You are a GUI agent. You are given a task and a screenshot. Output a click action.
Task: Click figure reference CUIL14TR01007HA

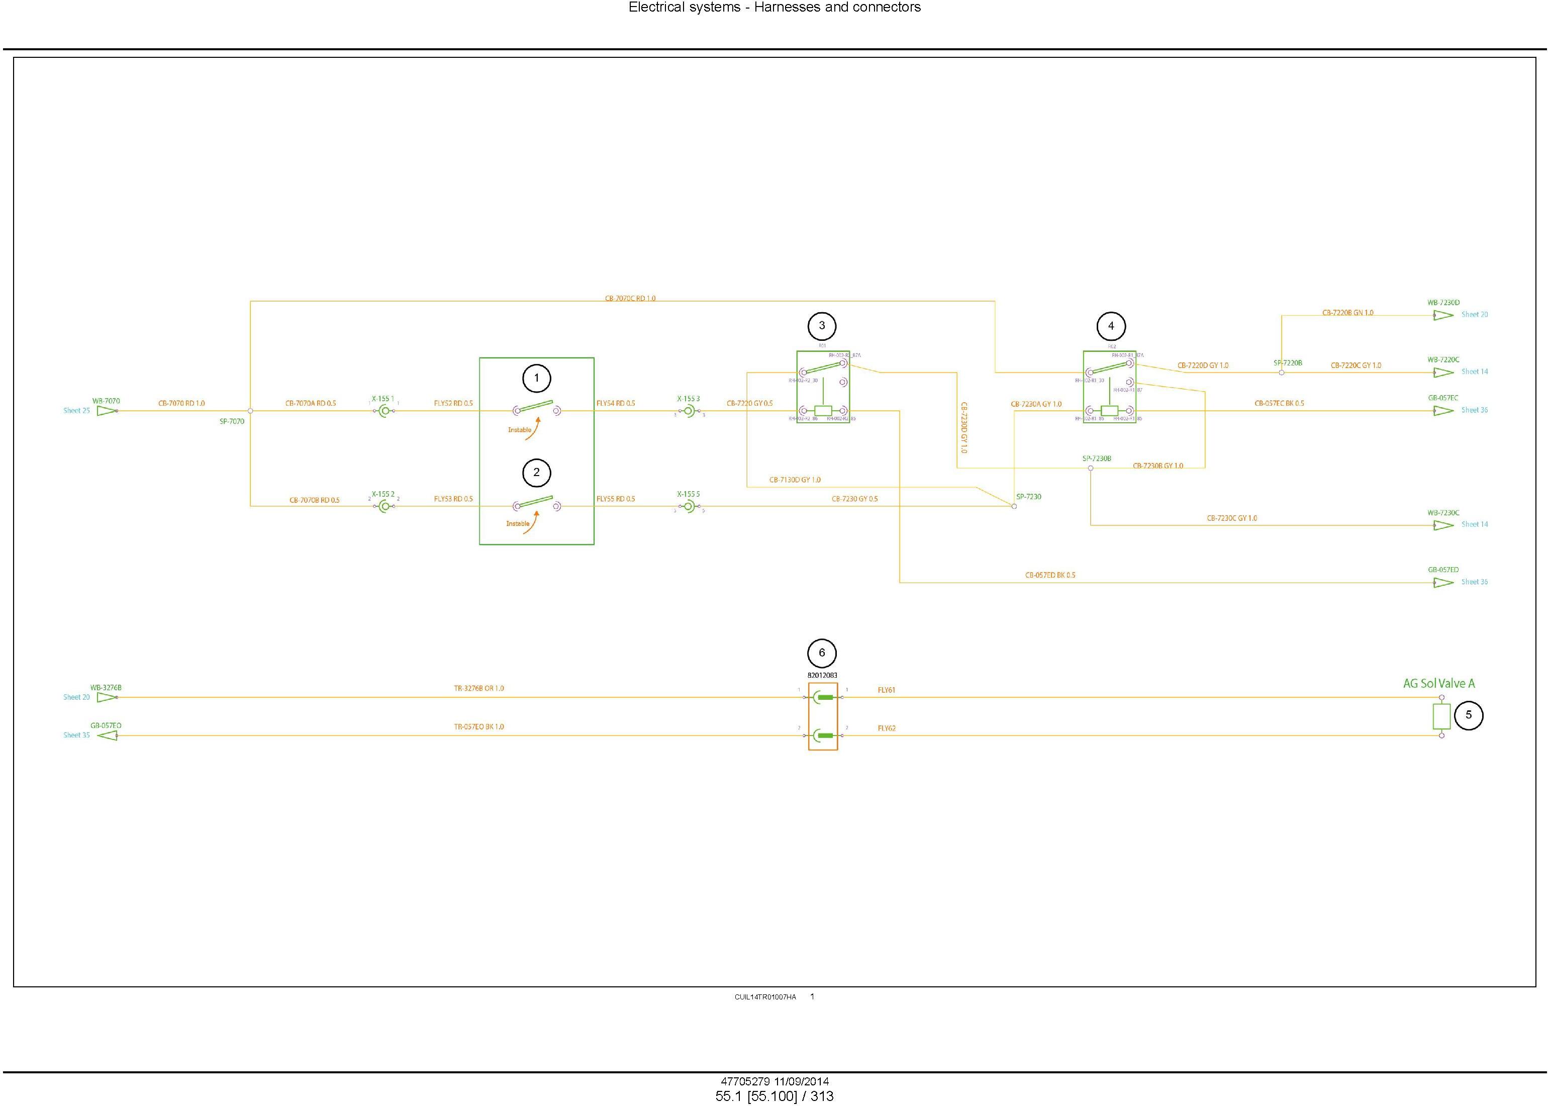[765, 997]
